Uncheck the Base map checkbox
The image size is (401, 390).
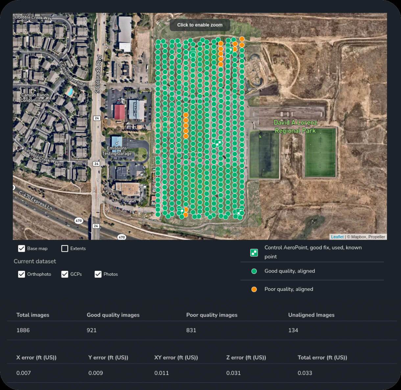pyautogui.click(x=22, y=249)
